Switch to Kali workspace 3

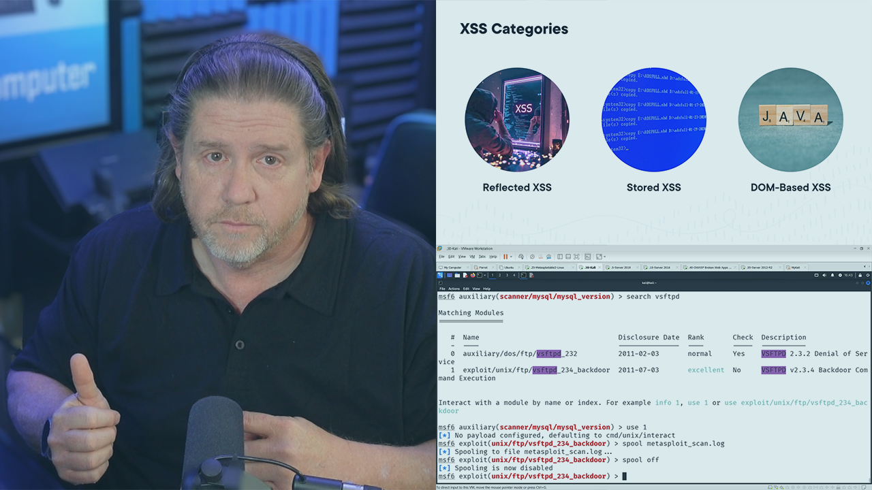[507, 275]
